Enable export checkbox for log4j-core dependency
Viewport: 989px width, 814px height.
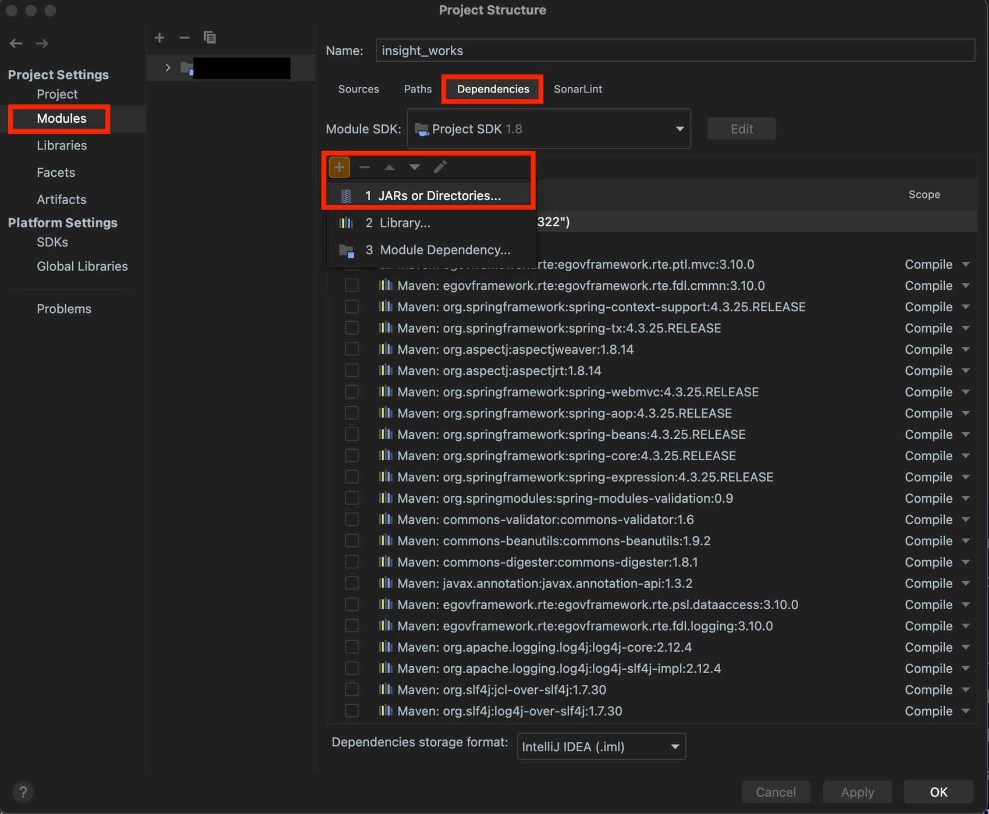[352, 647]
